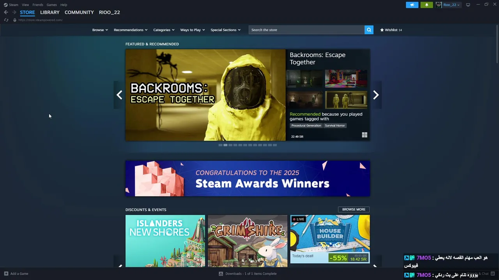View the yellow hazmat suits screenshot thumbnail
Image resolution: width=499 pixels, height=280 pixels.
click(346, 100)
